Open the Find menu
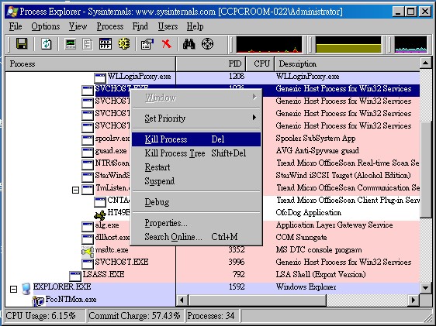Image resolution: width=436 pixels, height=326 pixels. point(140,26)
